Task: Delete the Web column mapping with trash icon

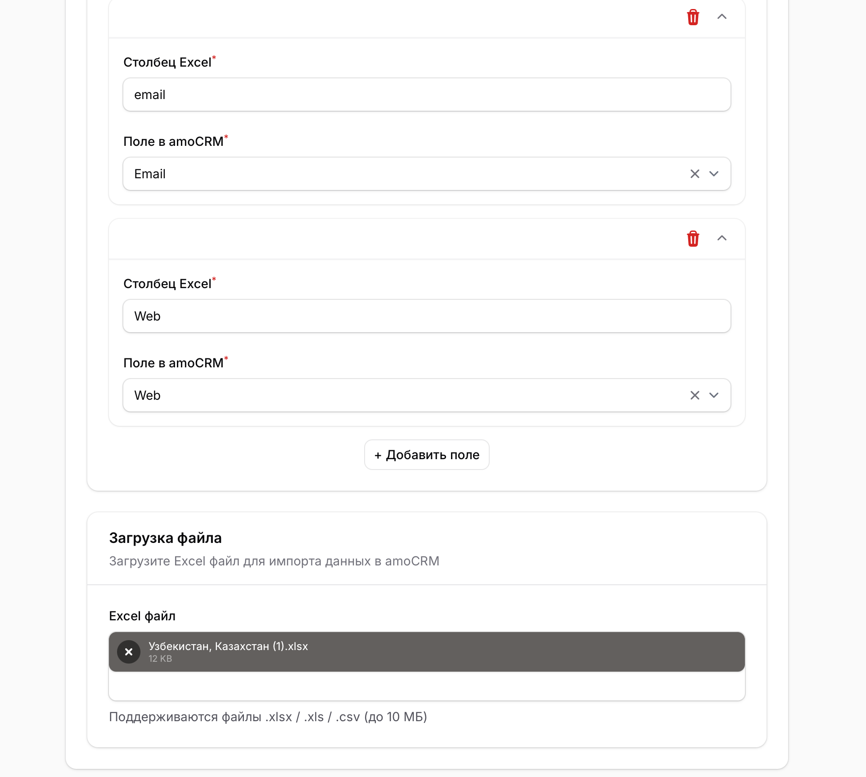Action: (693, 239)
